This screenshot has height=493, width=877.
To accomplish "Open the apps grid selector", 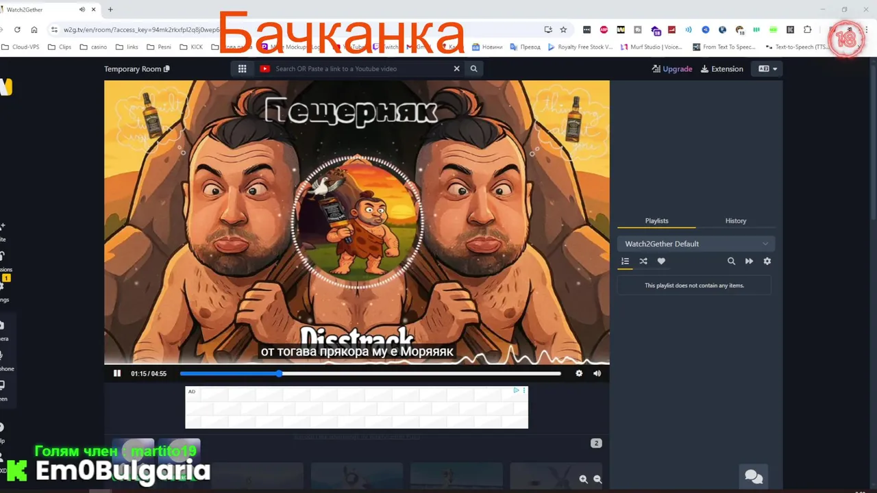I will coord(242,68).
